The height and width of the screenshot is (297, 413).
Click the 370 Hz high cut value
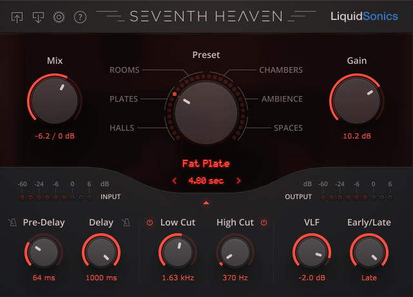[x=235, y=278]
